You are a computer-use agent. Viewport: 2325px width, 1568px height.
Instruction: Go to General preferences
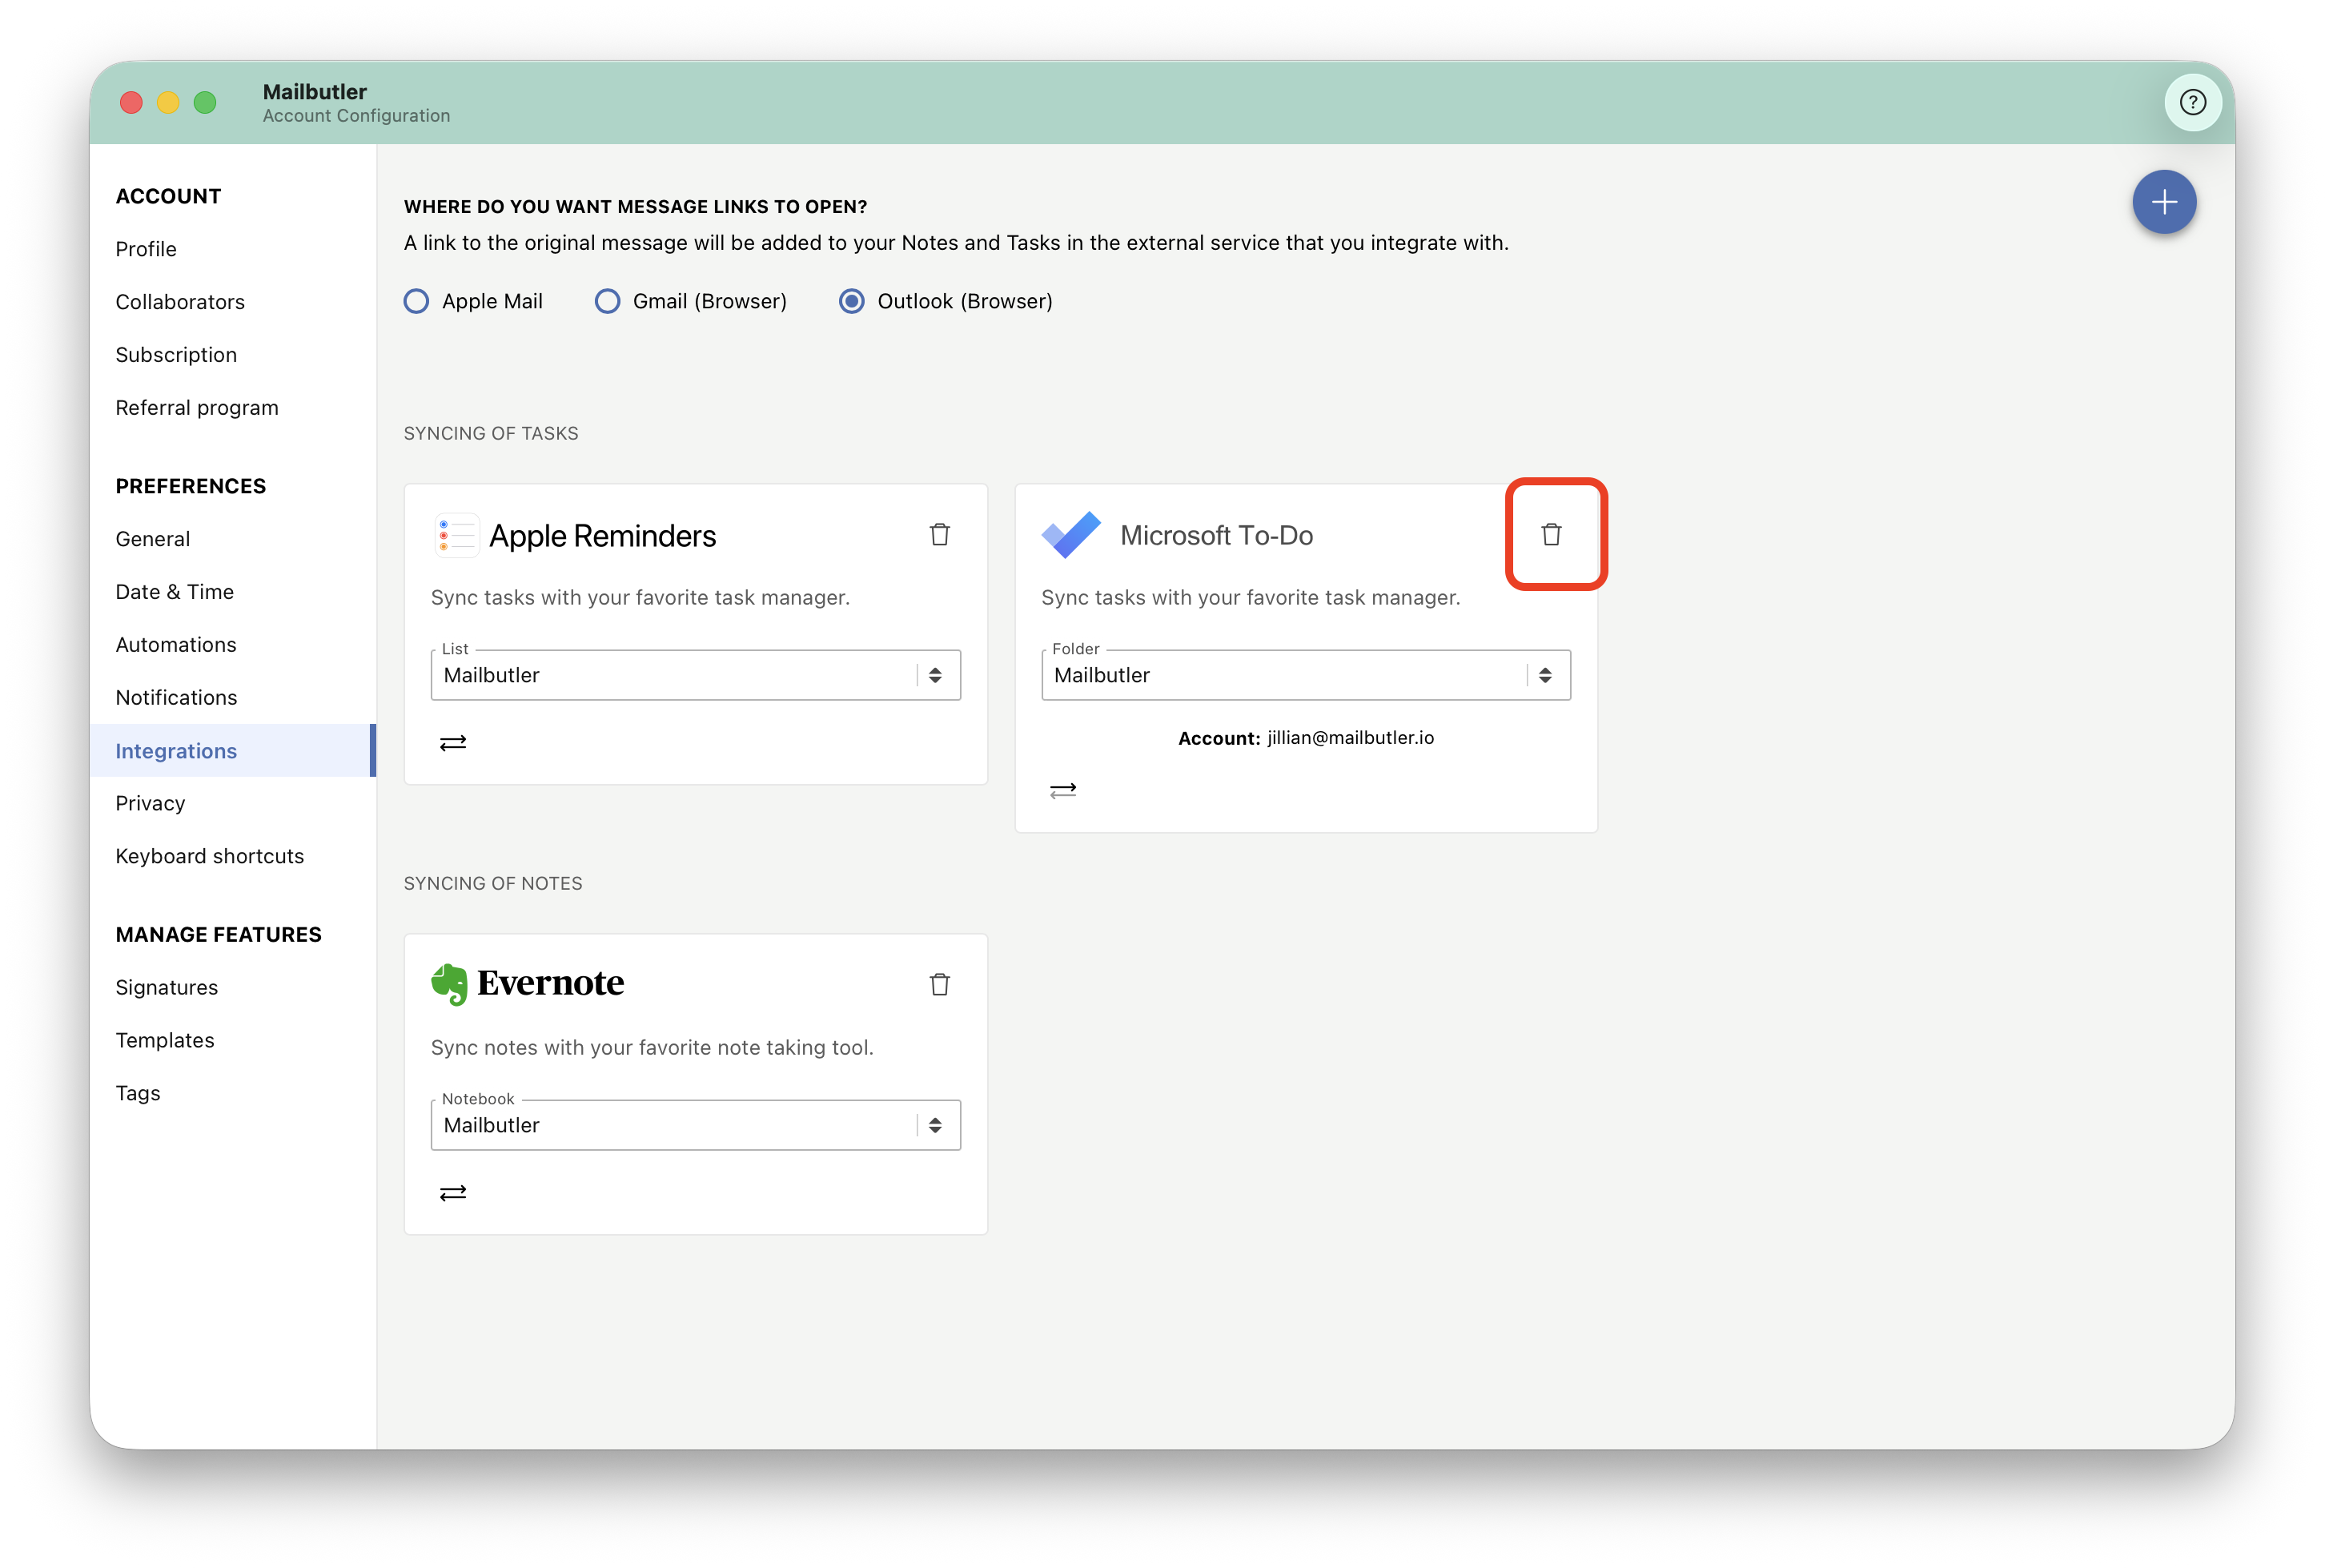tap(153, 539)
